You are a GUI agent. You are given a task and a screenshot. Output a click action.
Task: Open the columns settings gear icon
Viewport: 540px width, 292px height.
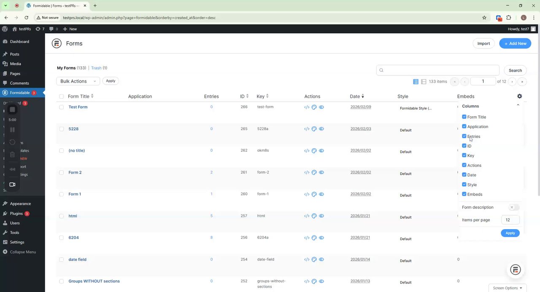coord(519,96)
